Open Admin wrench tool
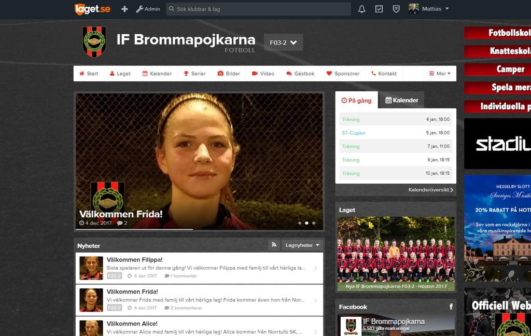531x336 pixels. pos(148,9)
